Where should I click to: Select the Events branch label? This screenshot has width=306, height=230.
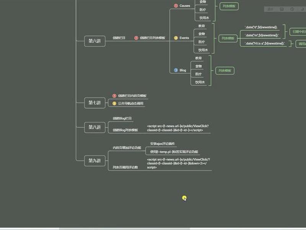click(x=184, y=38)
